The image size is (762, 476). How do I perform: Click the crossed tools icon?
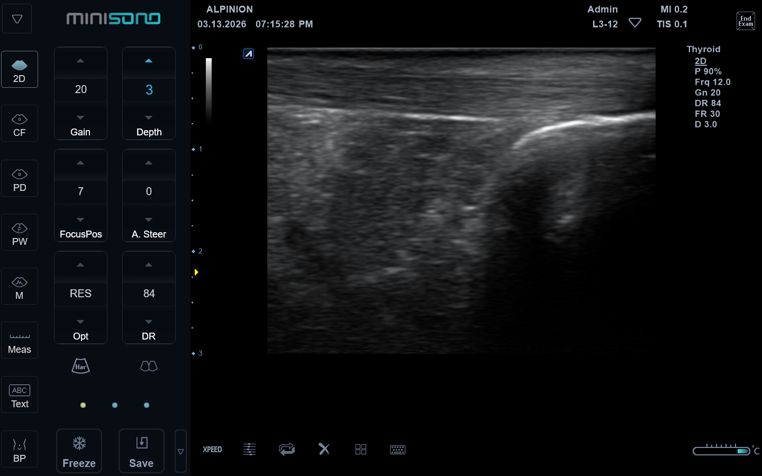(x=324, y=449)
